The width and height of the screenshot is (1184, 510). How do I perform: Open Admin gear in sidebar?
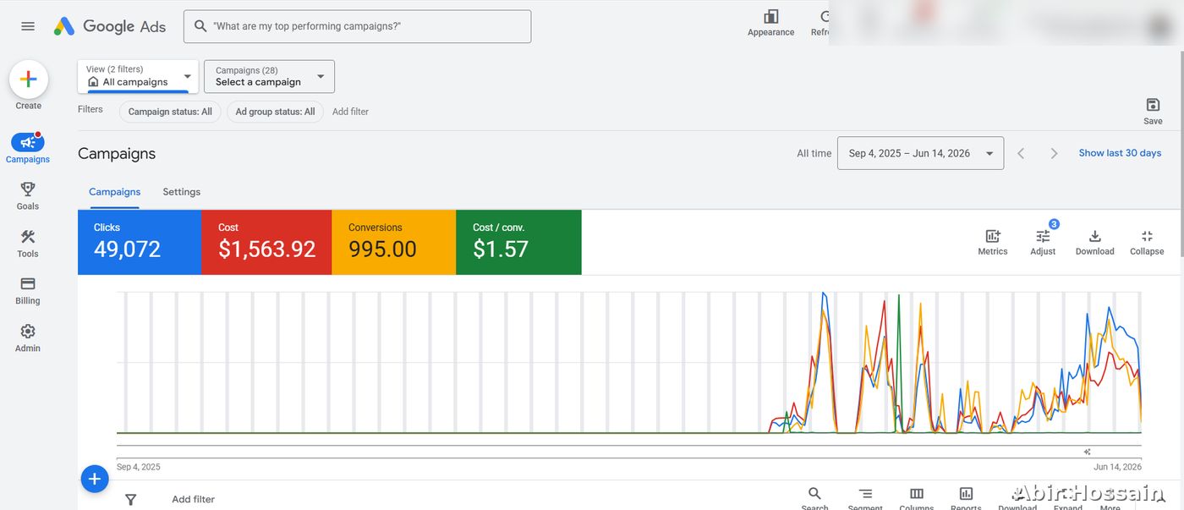pos(28,337)
